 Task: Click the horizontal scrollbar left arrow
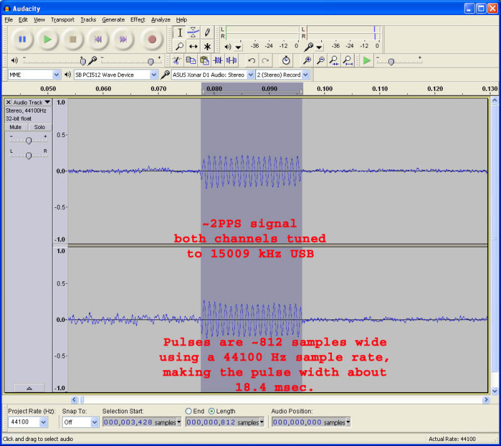(x=74, y=400)
